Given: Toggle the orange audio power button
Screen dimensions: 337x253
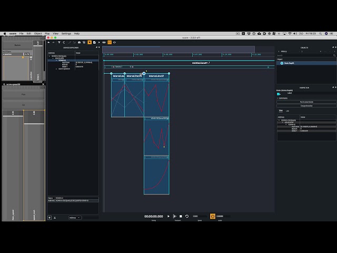Looking at the screenshot, I should click(213, 216).
